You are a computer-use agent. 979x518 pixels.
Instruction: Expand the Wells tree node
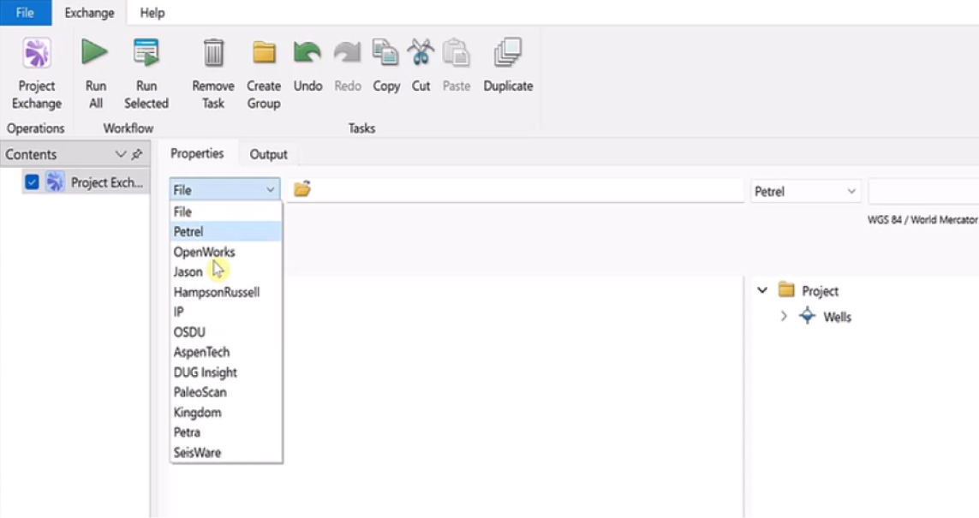coord(784,317)
